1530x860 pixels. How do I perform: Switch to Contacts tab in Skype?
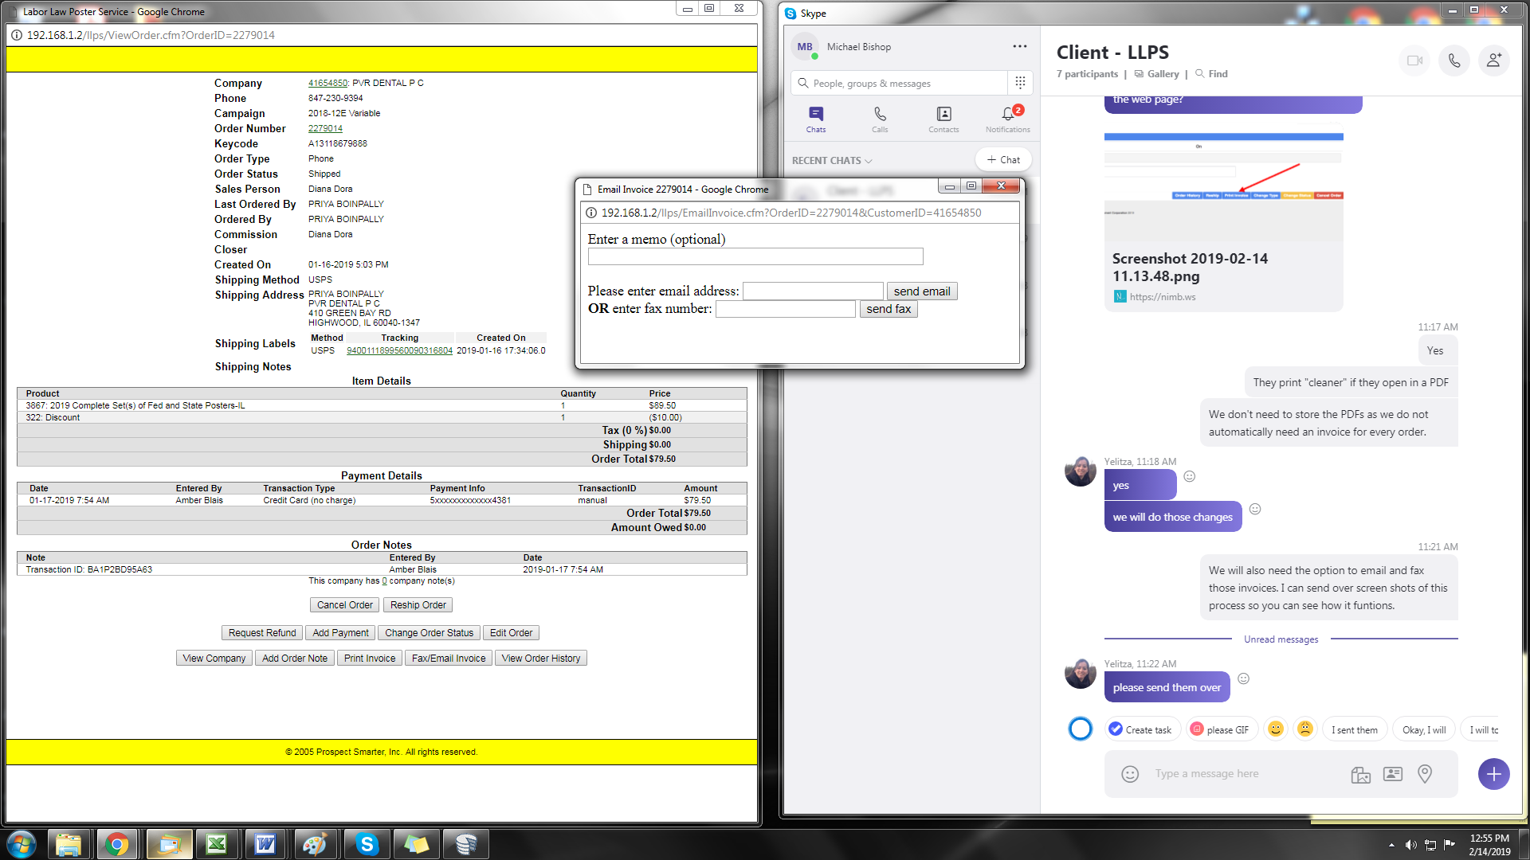(943, 119)
